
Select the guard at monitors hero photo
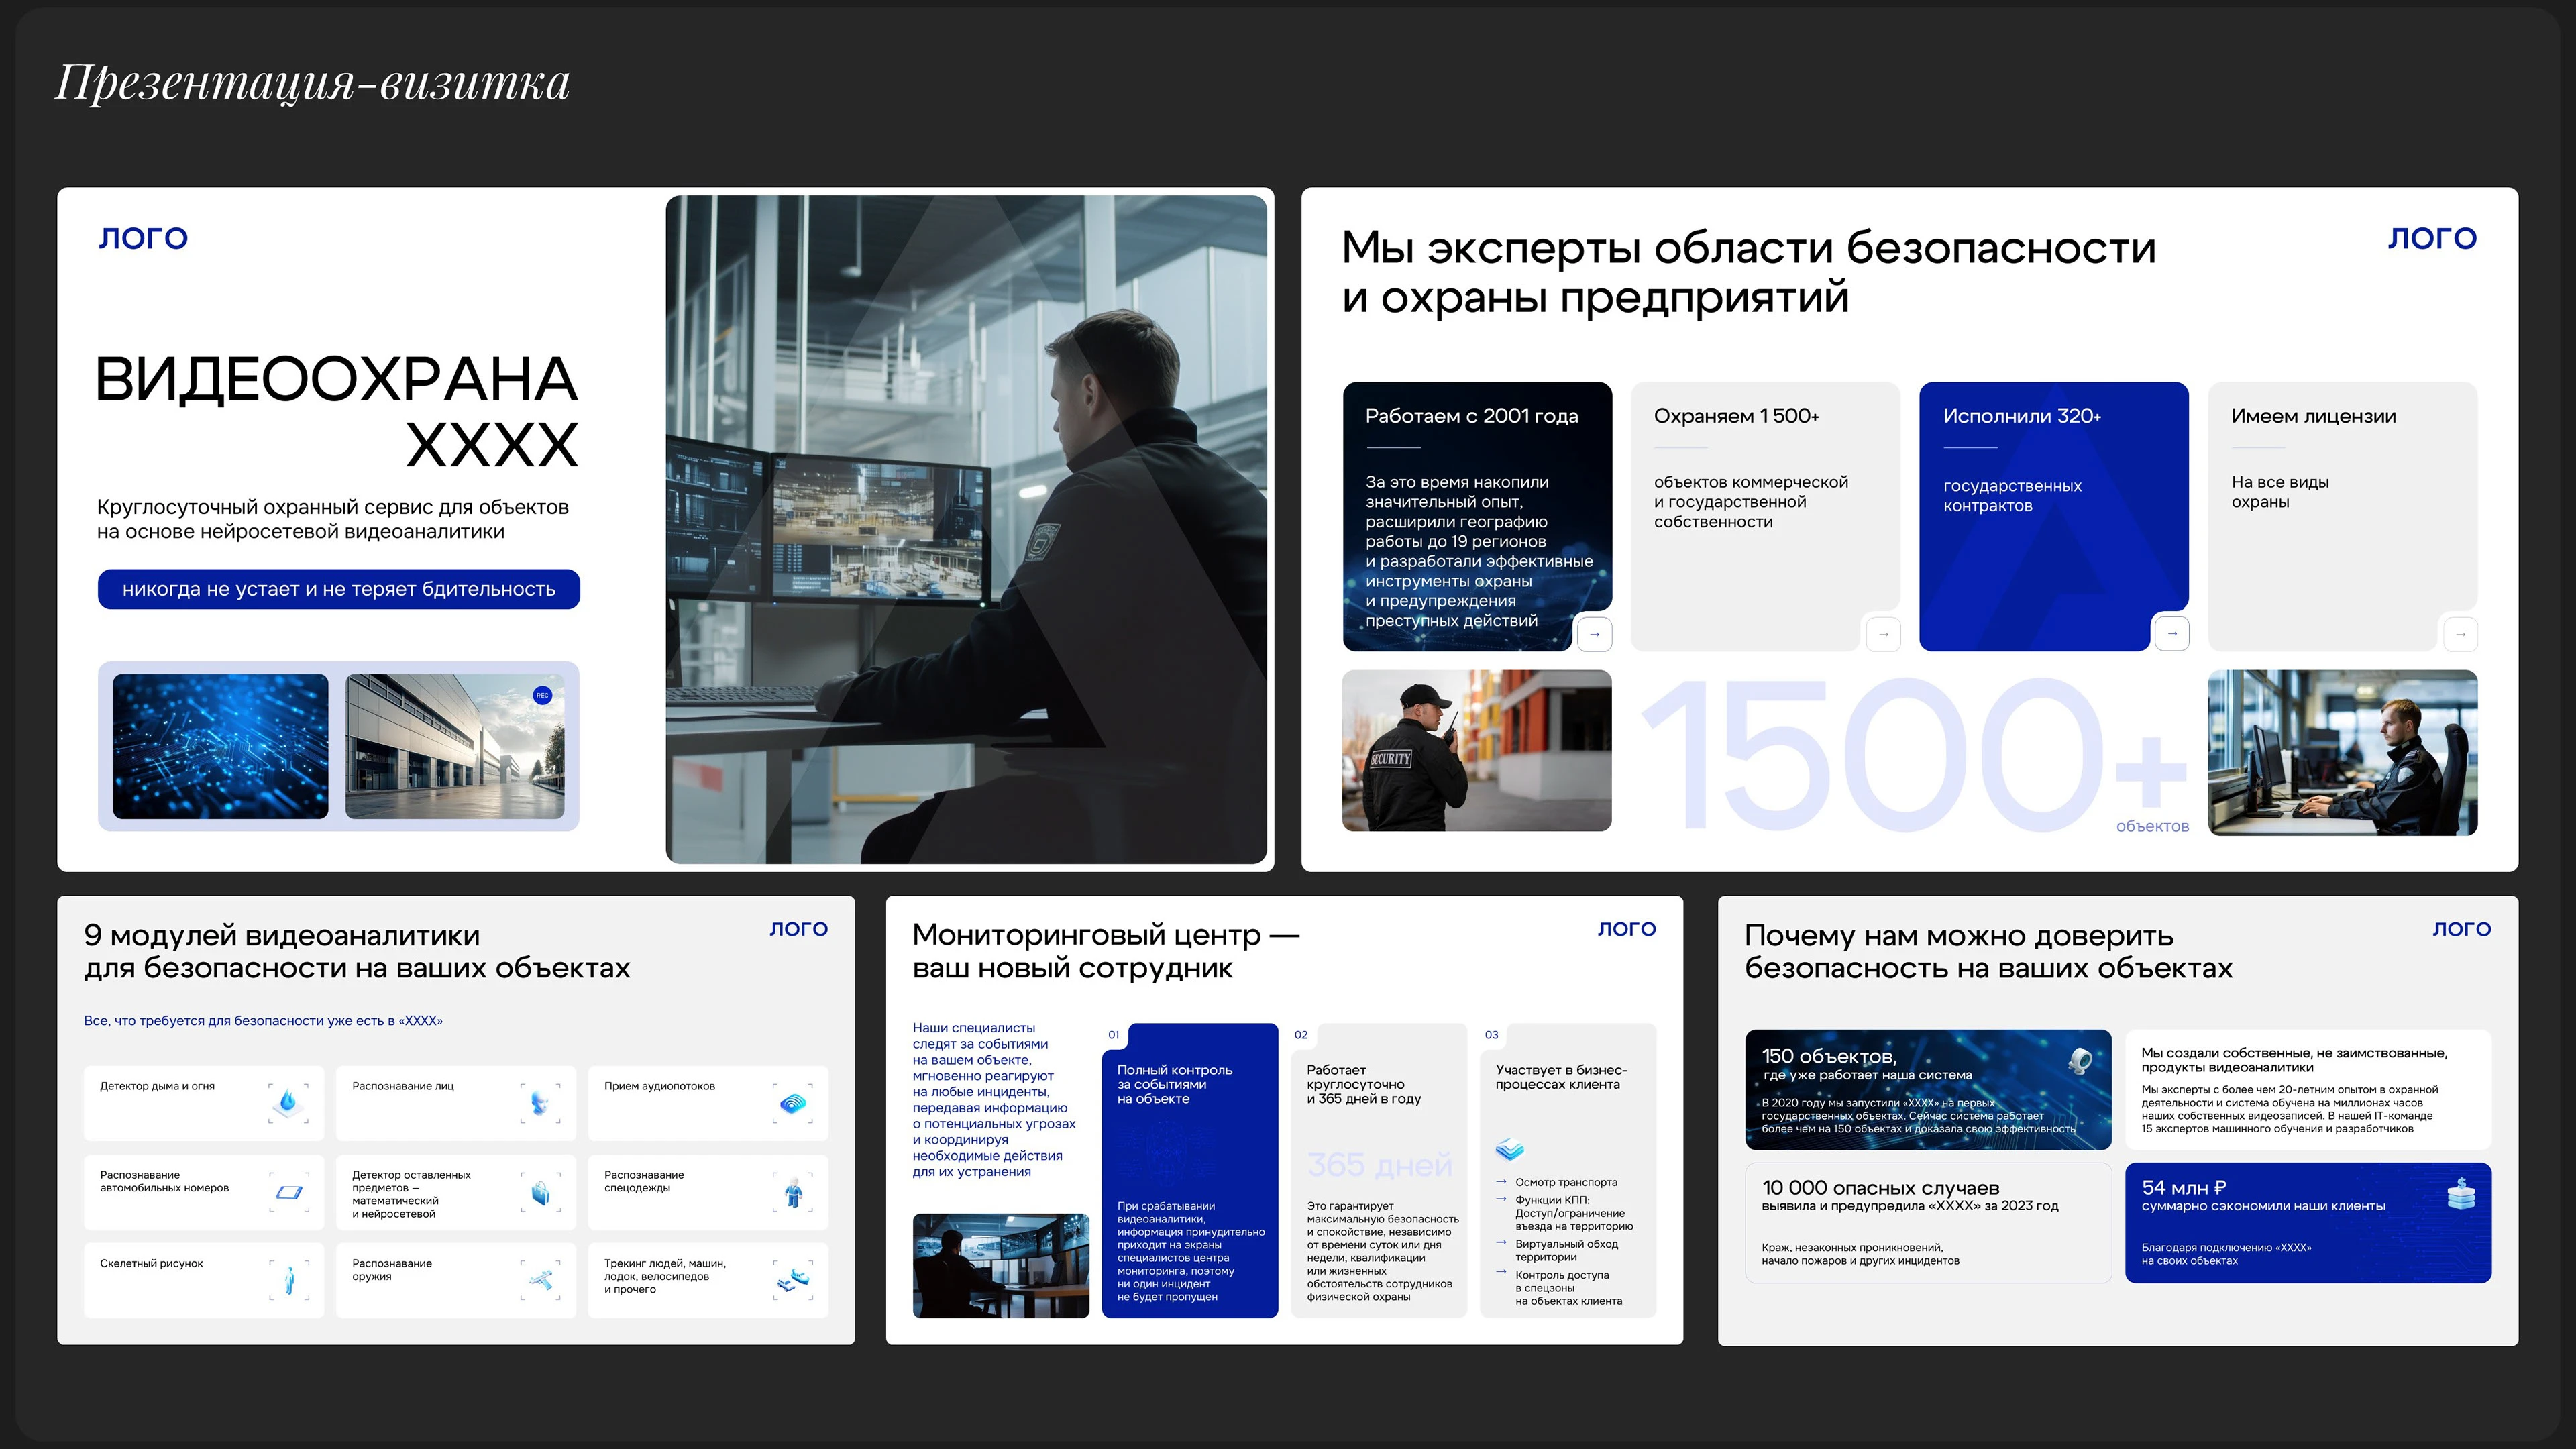coord(966,529)
